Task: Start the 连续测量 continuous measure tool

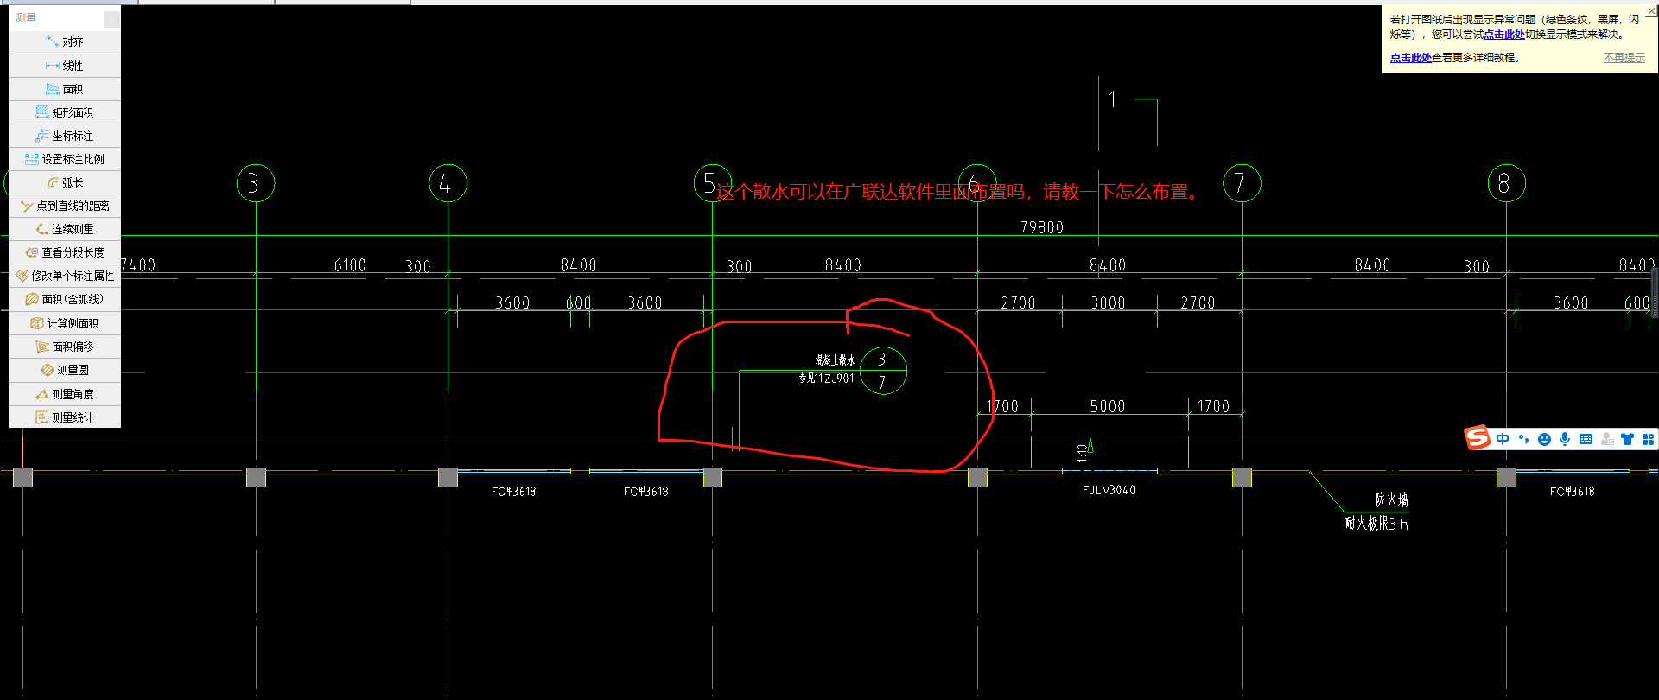Action: tap(65, 229)
